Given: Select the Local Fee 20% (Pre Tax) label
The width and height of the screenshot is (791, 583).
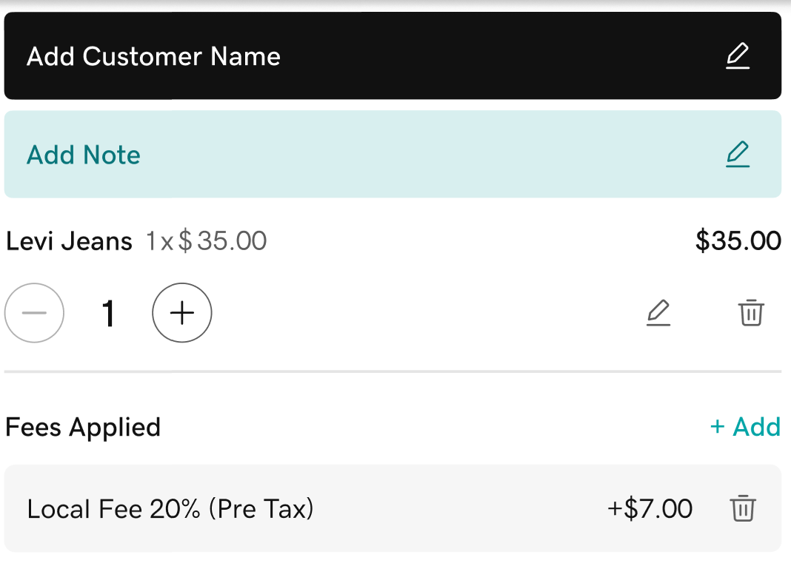Looking at the screenshot, I should [170, 509].
